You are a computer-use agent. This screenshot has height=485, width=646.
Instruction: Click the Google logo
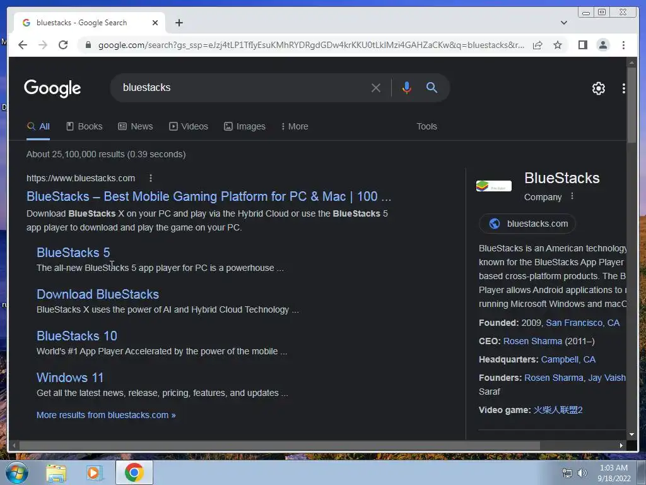coord(52,88)
